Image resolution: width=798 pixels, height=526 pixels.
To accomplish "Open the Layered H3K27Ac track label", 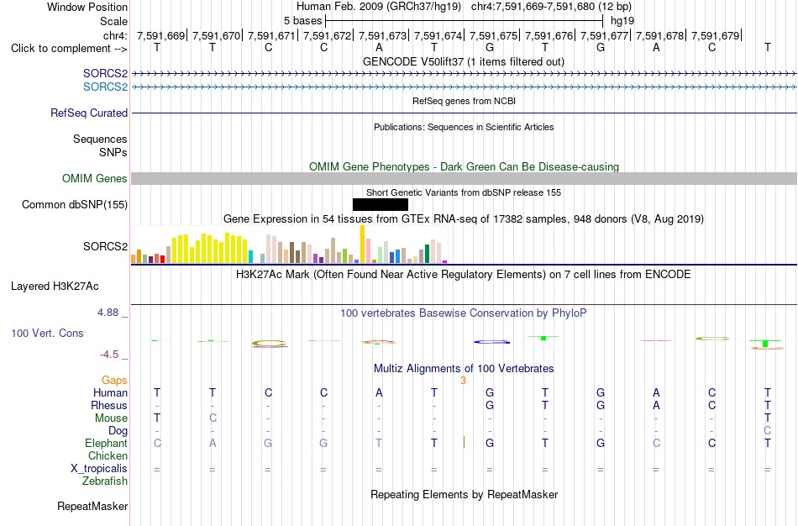I will pyautogui.click(x=55, y=287).
